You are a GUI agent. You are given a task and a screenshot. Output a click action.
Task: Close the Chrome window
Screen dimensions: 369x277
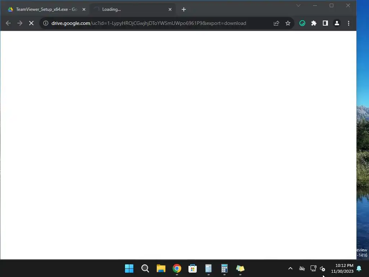(x=348, y=5)
